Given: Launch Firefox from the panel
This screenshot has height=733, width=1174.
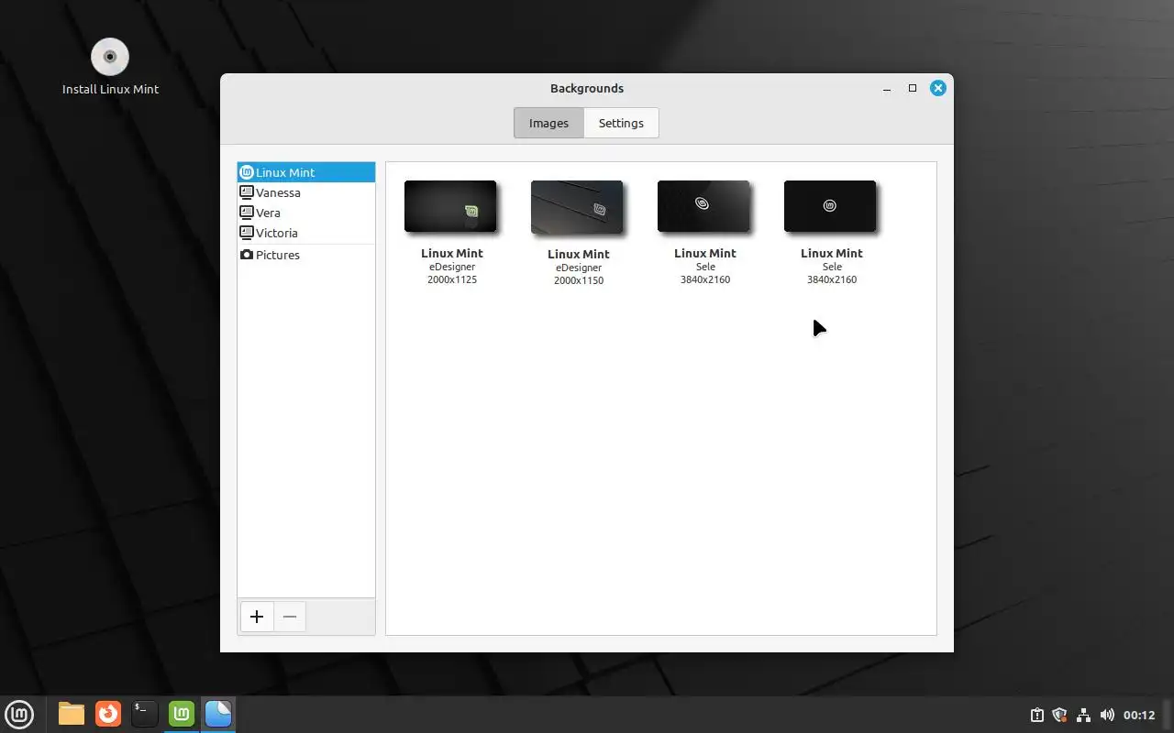Looking at the screenshot, I should pos(108,713).
